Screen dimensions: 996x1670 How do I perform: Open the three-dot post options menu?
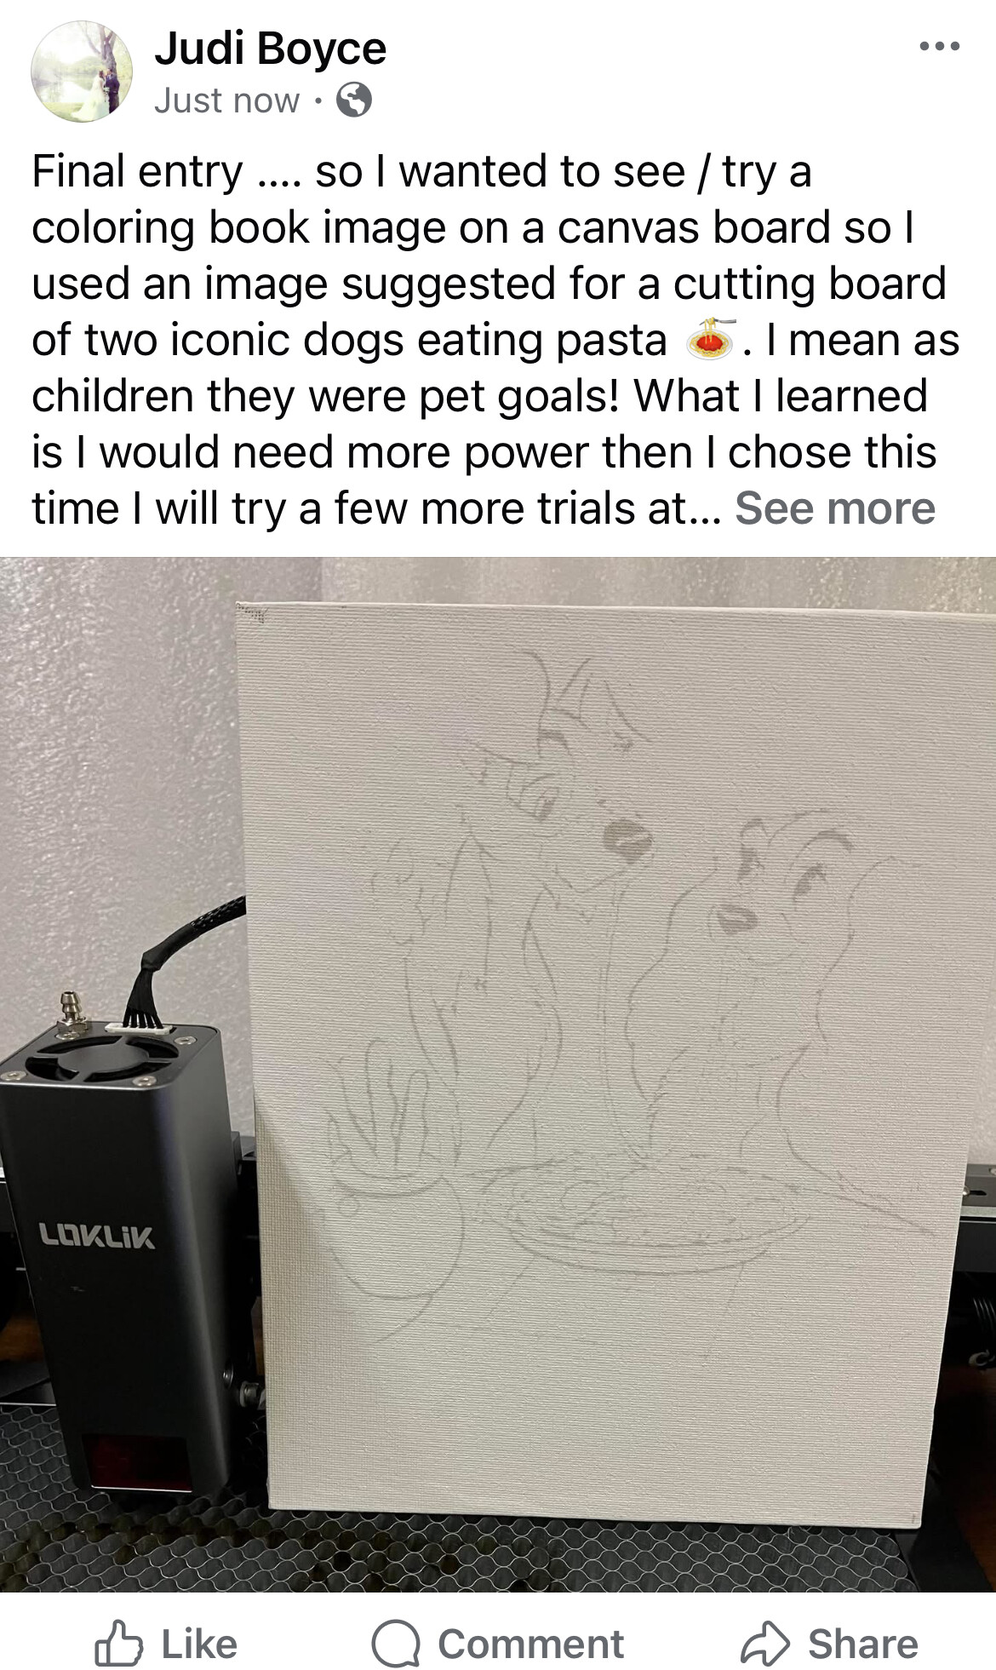940,46
